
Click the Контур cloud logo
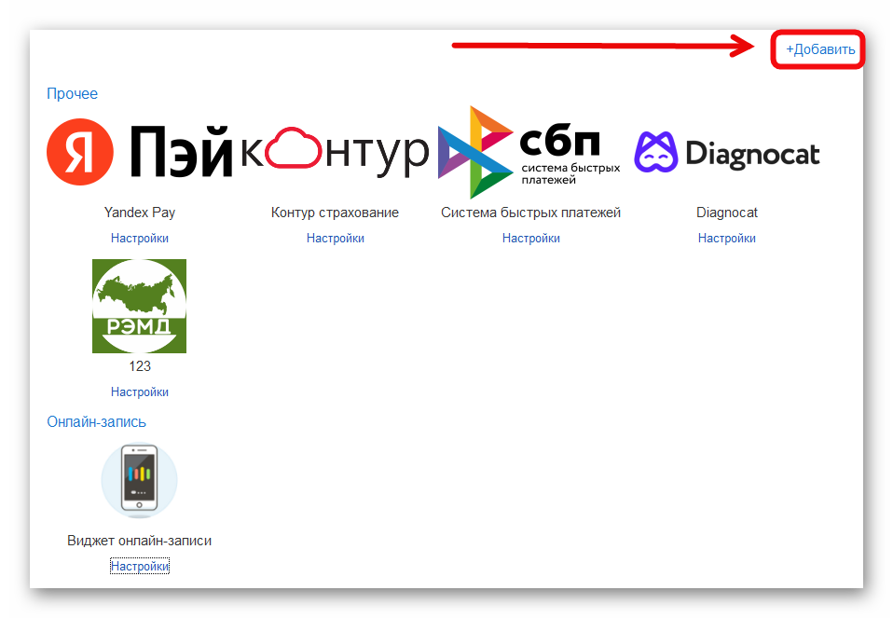[x=335, y=152]
